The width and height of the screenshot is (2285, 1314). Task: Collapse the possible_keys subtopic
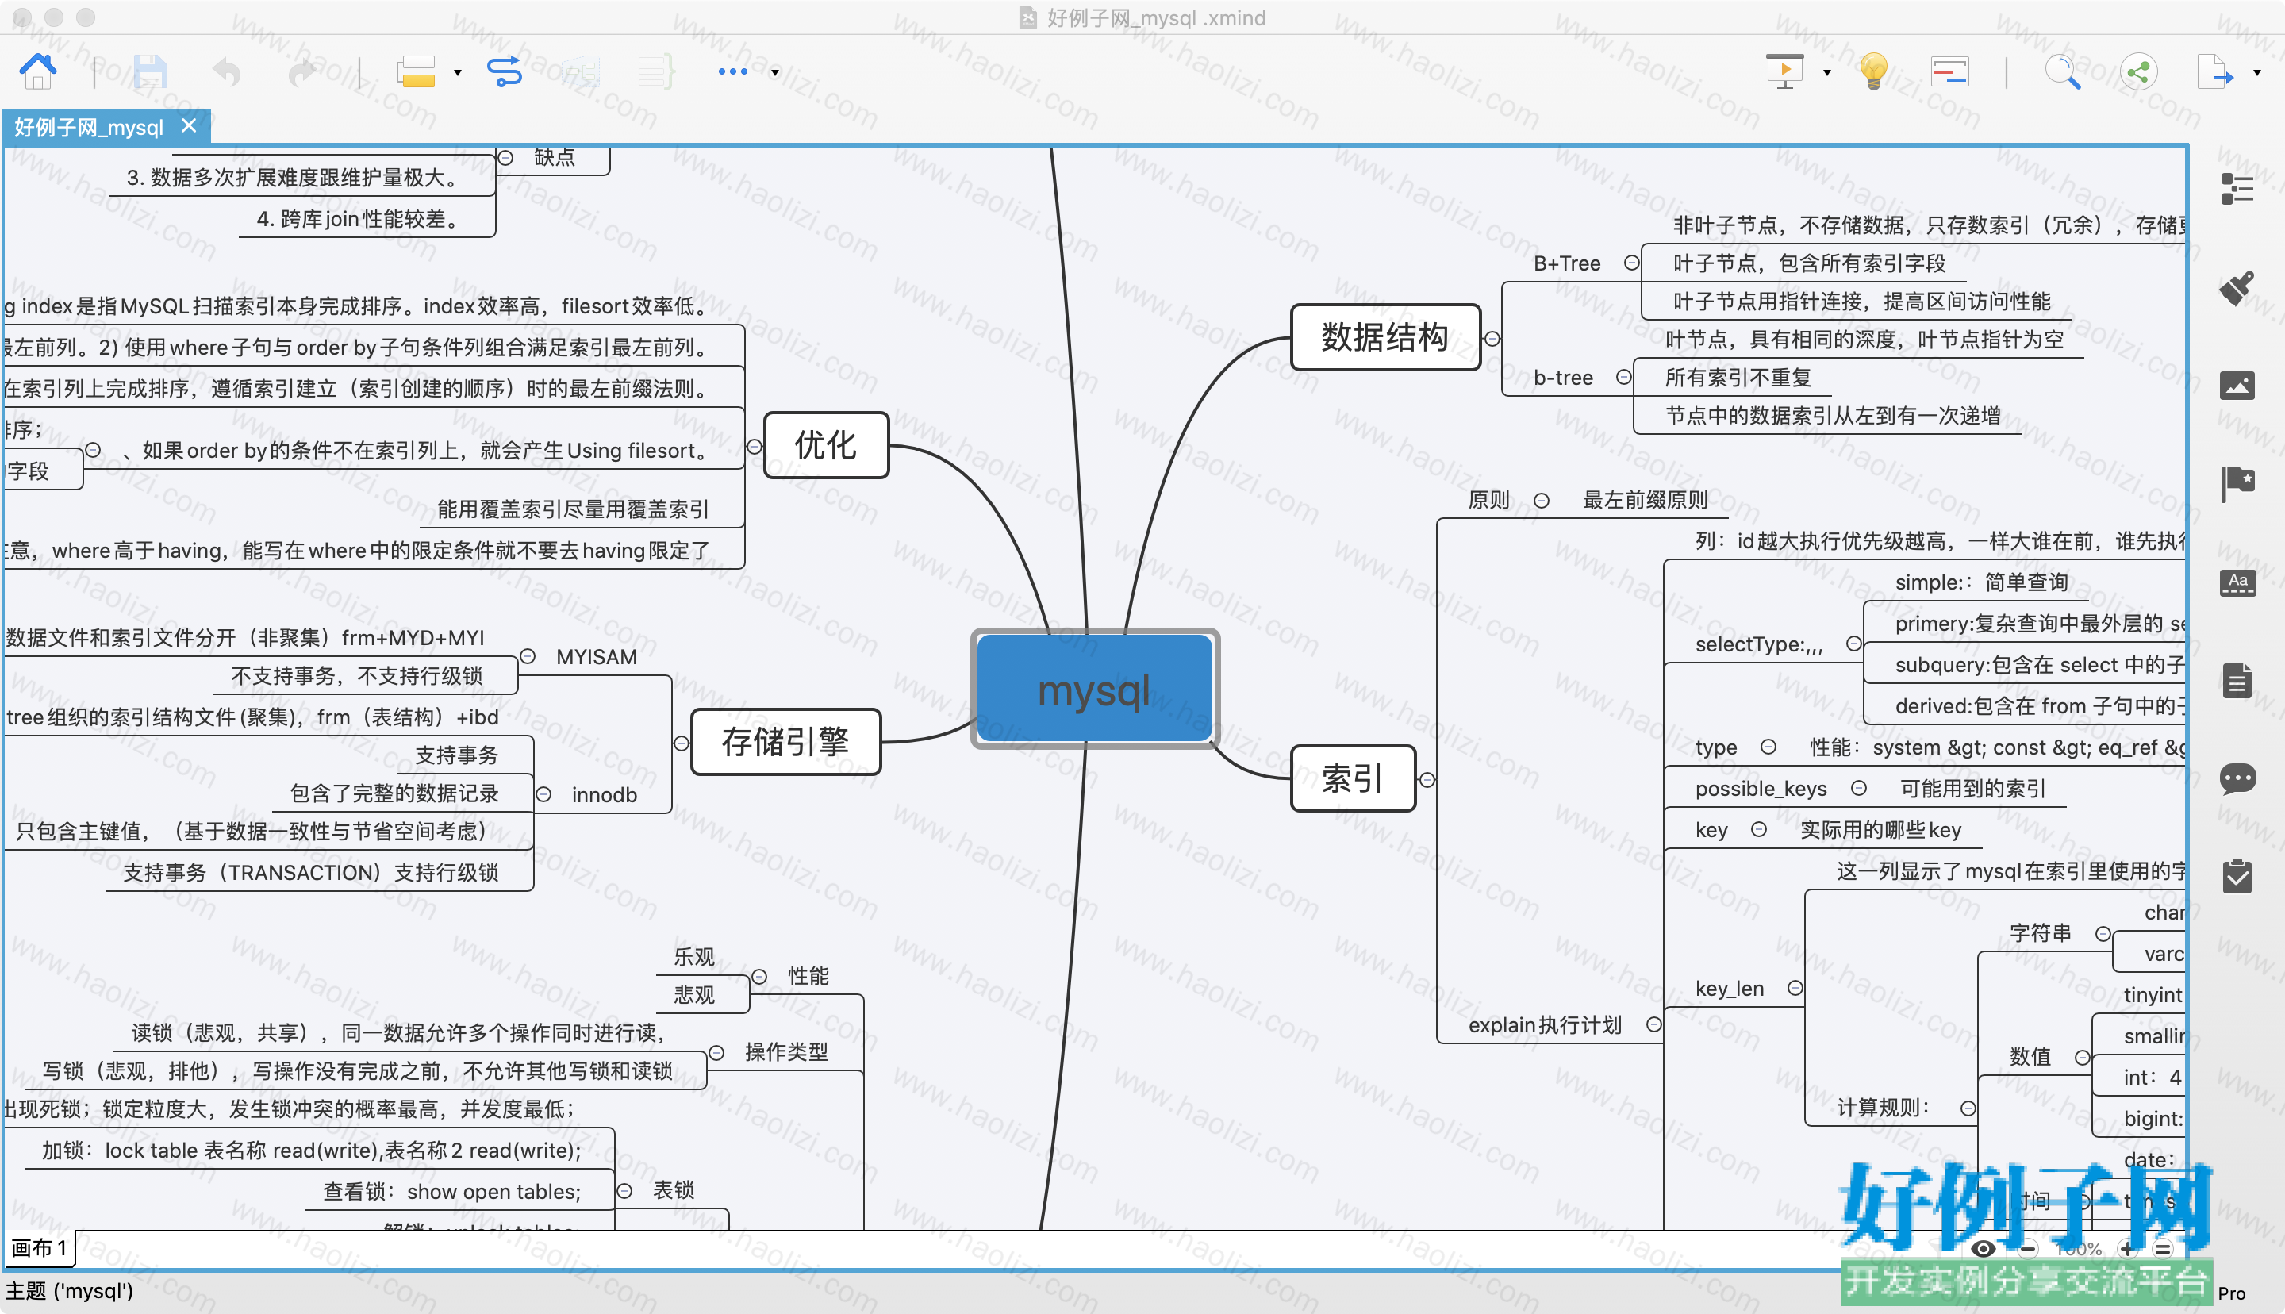click(x=1858, y=788)
